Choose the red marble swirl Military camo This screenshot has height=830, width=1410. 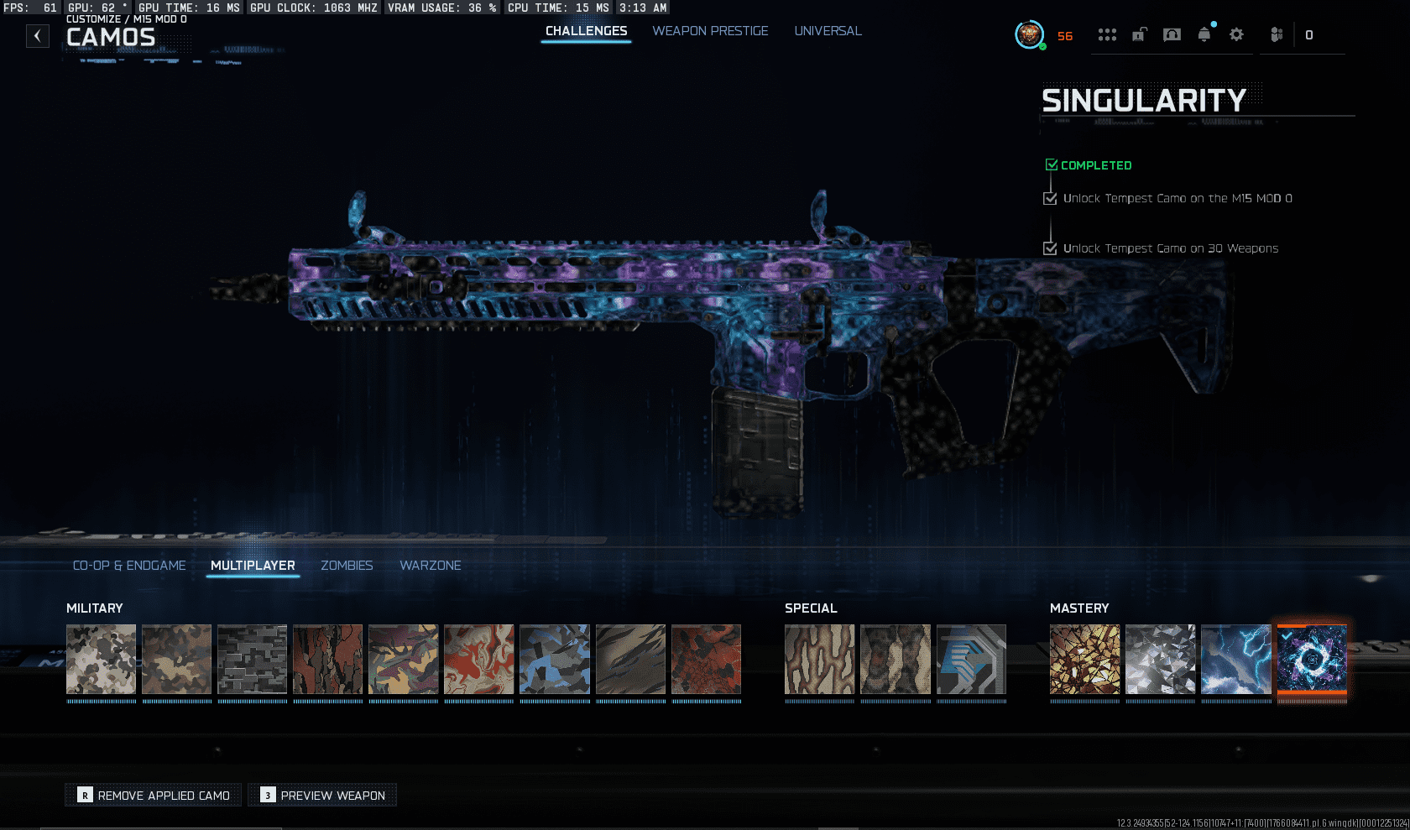pos(478,660)
